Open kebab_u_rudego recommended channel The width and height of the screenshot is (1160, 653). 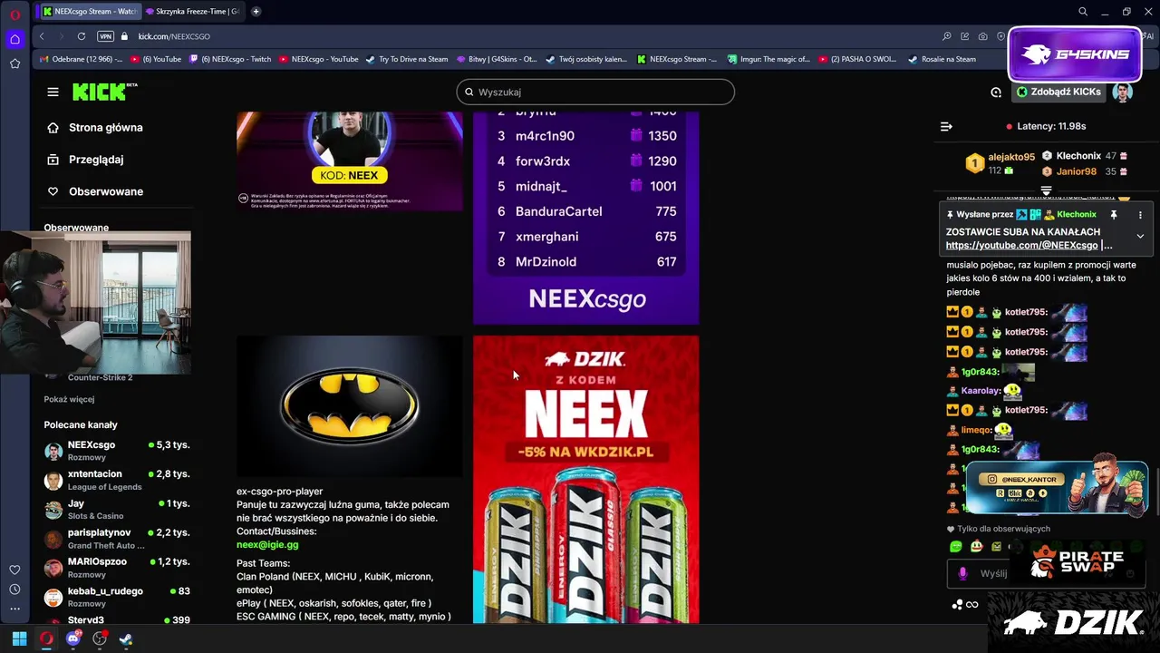pos(116,597)
